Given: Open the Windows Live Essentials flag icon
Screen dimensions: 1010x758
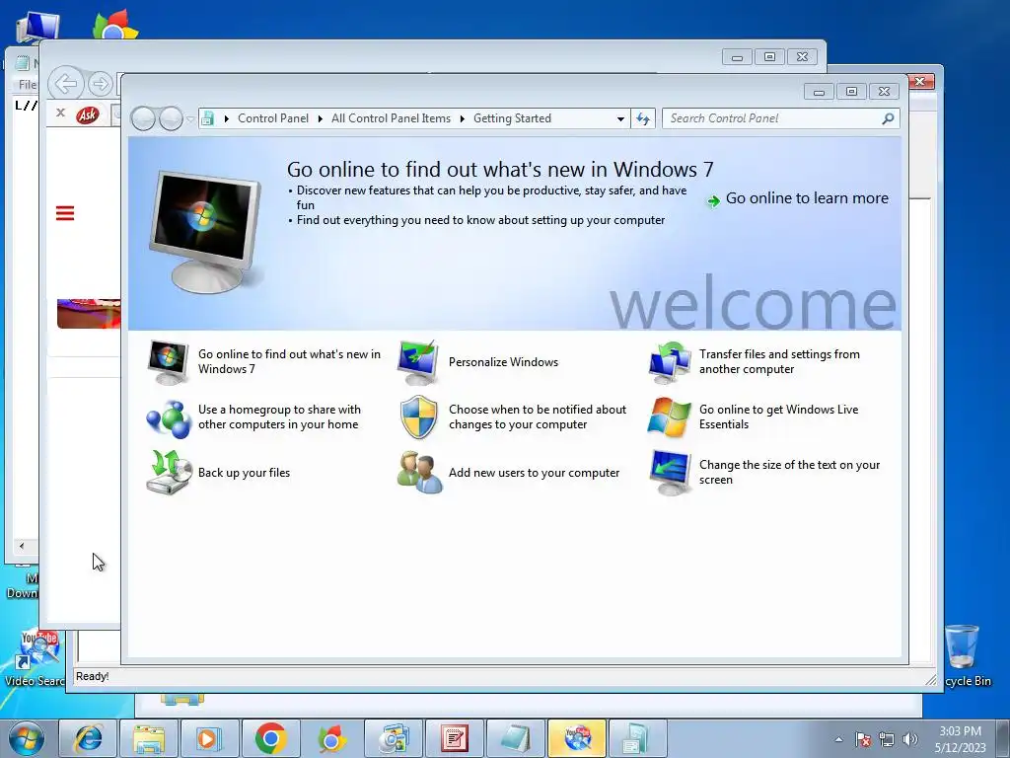Looking at the screenshot, I should pos(670,417).
